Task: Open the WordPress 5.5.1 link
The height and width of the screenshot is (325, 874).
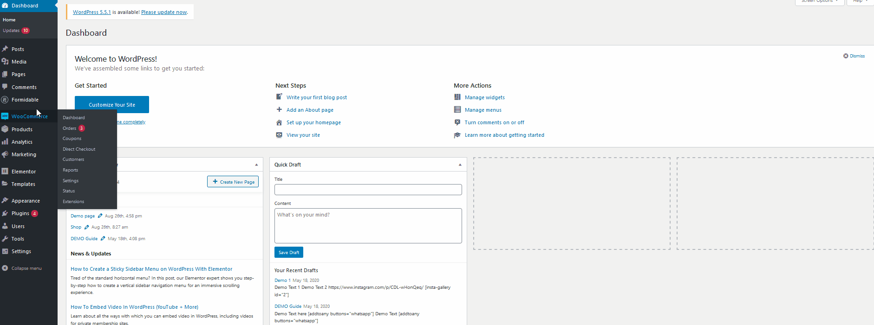Action: [92, 12]
